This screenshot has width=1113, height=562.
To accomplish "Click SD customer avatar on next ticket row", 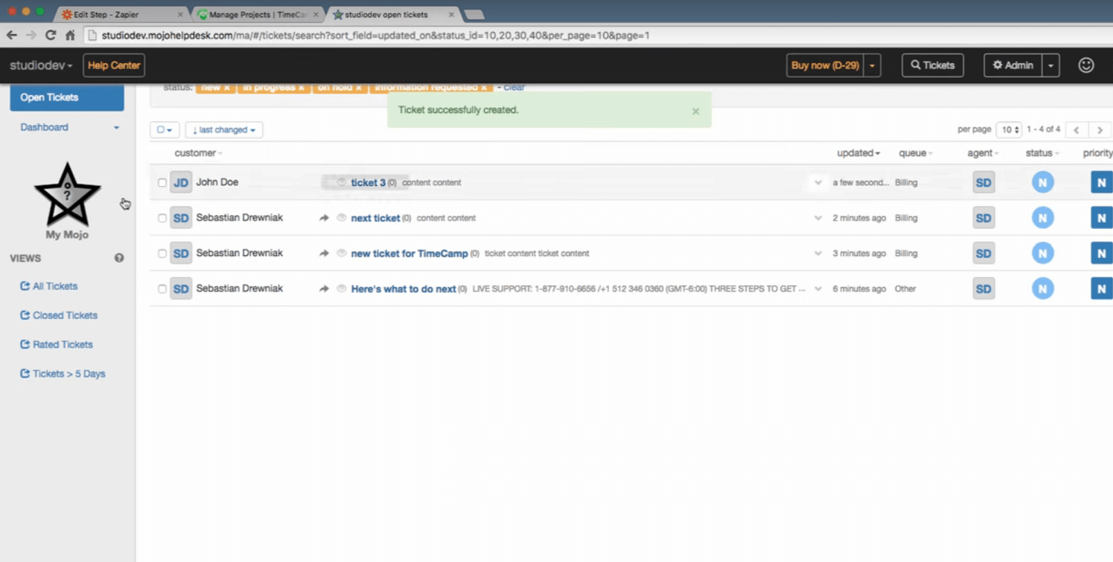I will (181, 218).
